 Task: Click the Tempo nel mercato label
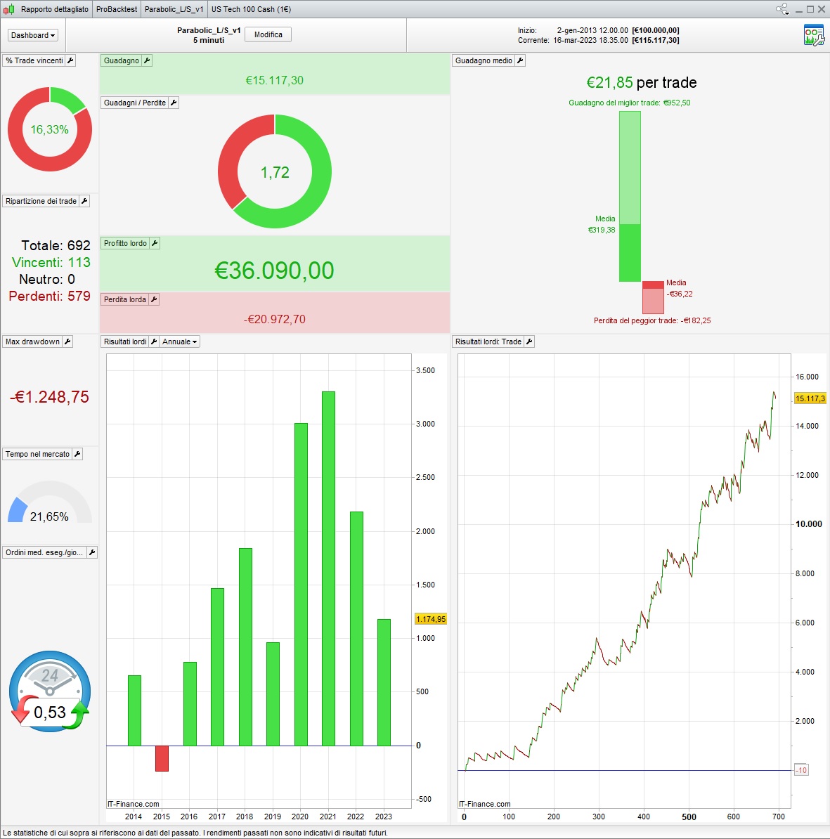pos(37,454)
